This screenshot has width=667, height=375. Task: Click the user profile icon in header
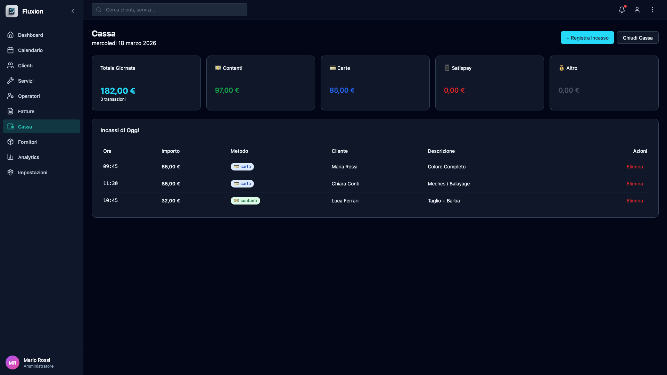[x=637, y=10]
